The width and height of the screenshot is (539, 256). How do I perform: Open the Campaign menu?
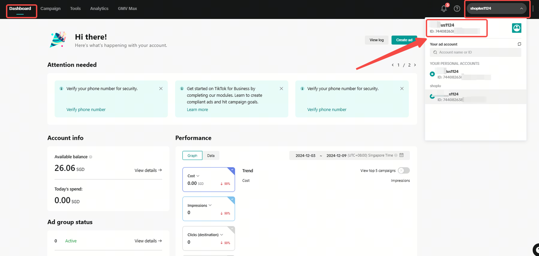click(x=50, y=8)
